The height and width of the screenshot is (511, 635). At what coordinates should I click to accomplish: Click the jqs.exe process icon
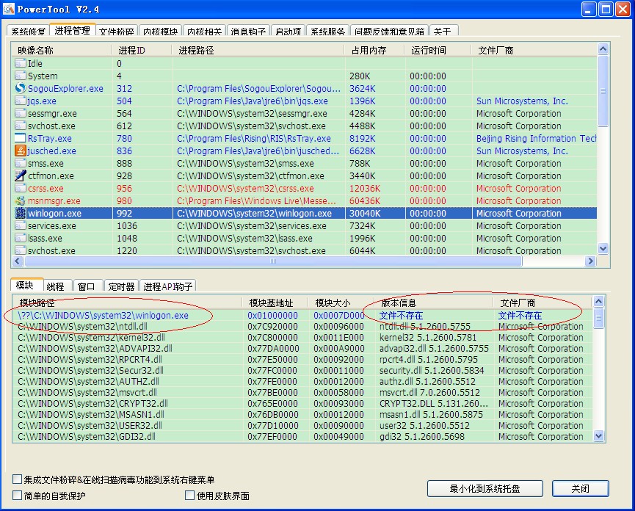(21, 101)
